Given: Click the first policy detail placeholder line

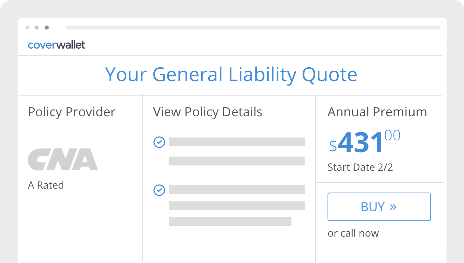Looking at the screenshot, I should (x=237, y=142).
